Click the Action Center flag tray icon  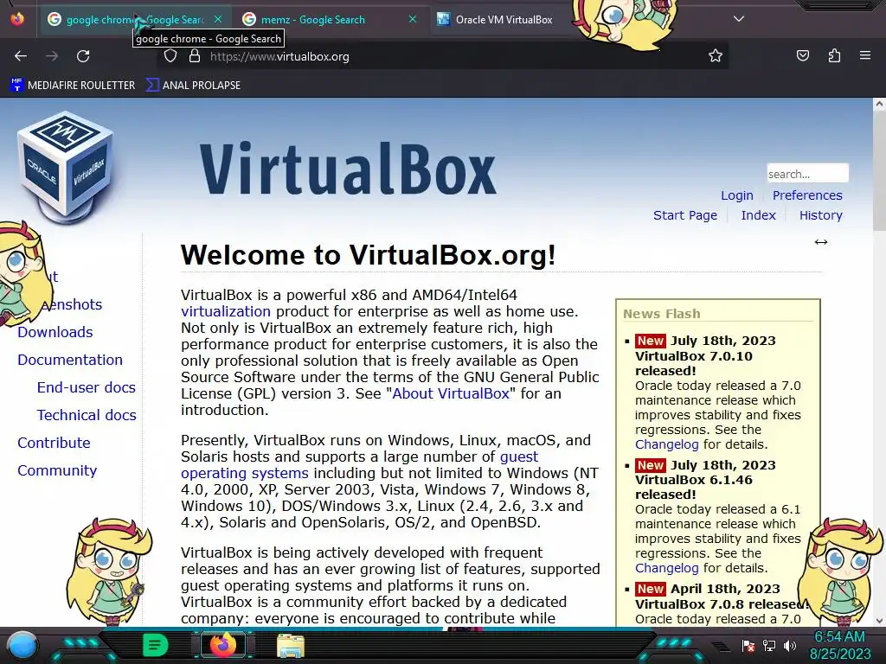748,645
